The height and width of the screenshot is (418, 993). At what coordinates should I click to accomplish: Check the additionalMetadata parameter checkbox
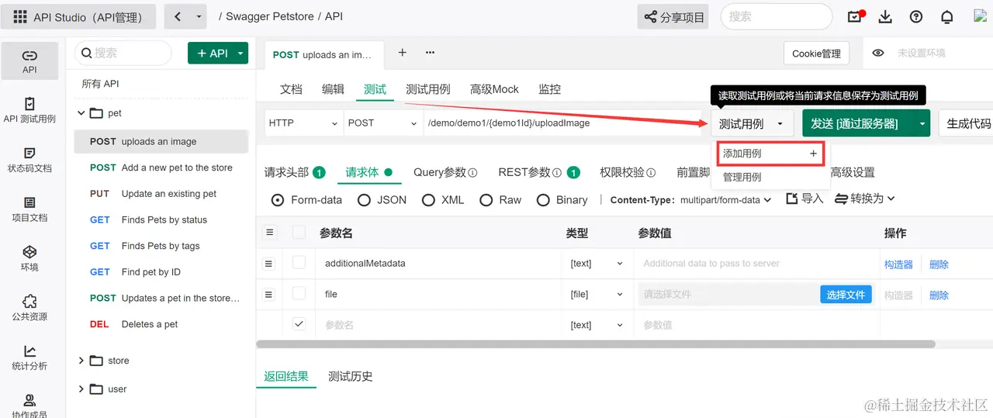[x=299, y=263]
